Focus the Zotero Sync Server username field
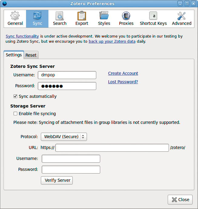The height and width of the screenshot is (209, 198). click(x=67, y=75)
